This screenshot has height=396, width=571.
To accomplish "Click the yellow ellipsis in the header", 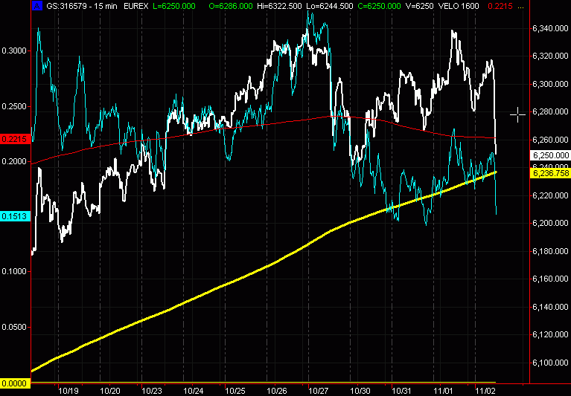I will point(520,7).
